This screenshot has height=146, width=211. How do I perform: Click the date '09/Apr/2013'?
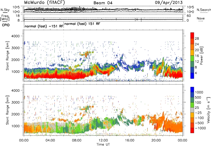pyautogui.click(x=169, y=3)
